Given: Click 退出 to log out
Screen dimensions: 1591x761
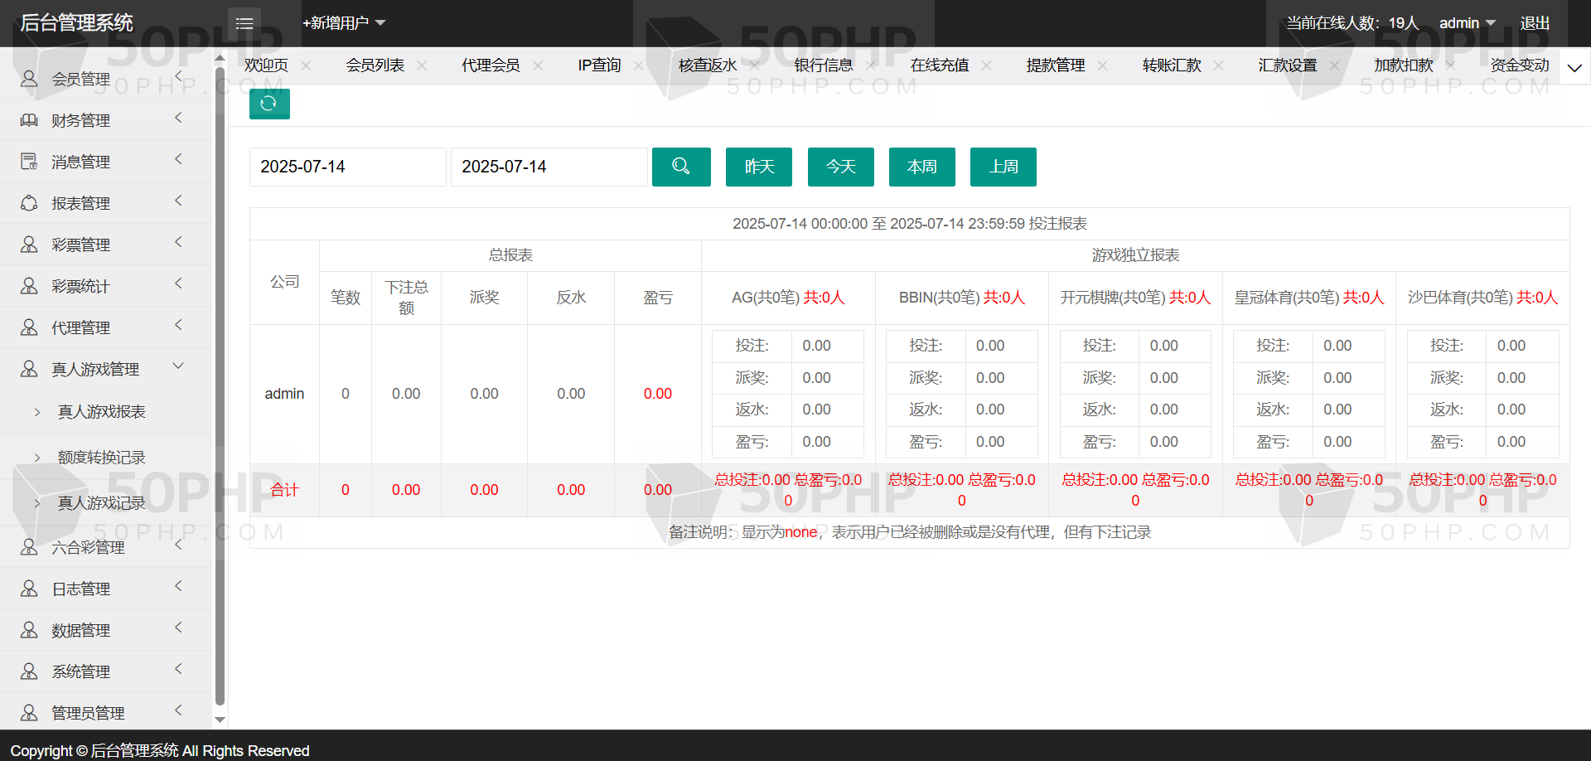Looking at the screenshot, I should pyautogui.click(x=1535, y=23).
